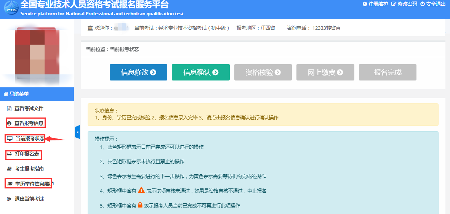Click 安全退出 to log out
450x214 pixels.
pos(436,4)
